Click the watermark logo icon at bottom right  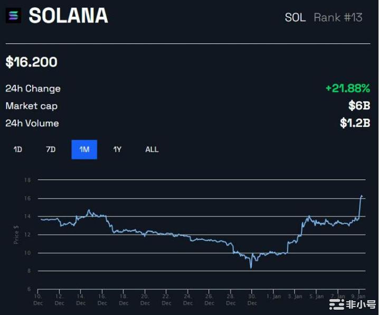pos(336,304)
